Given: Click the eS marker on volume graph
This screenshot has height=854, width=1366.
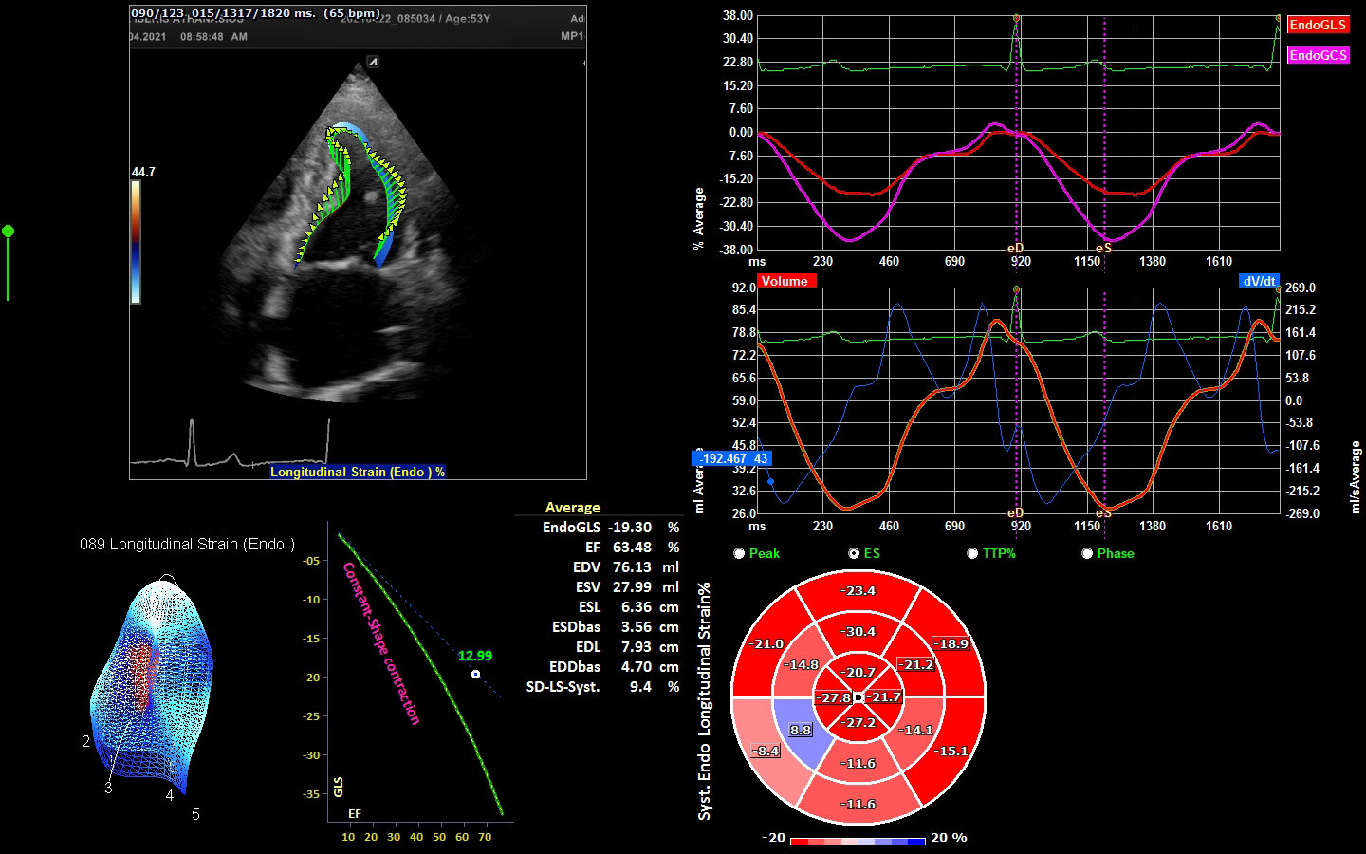Looking at the screenshot, I should (x=1103, y=513).
